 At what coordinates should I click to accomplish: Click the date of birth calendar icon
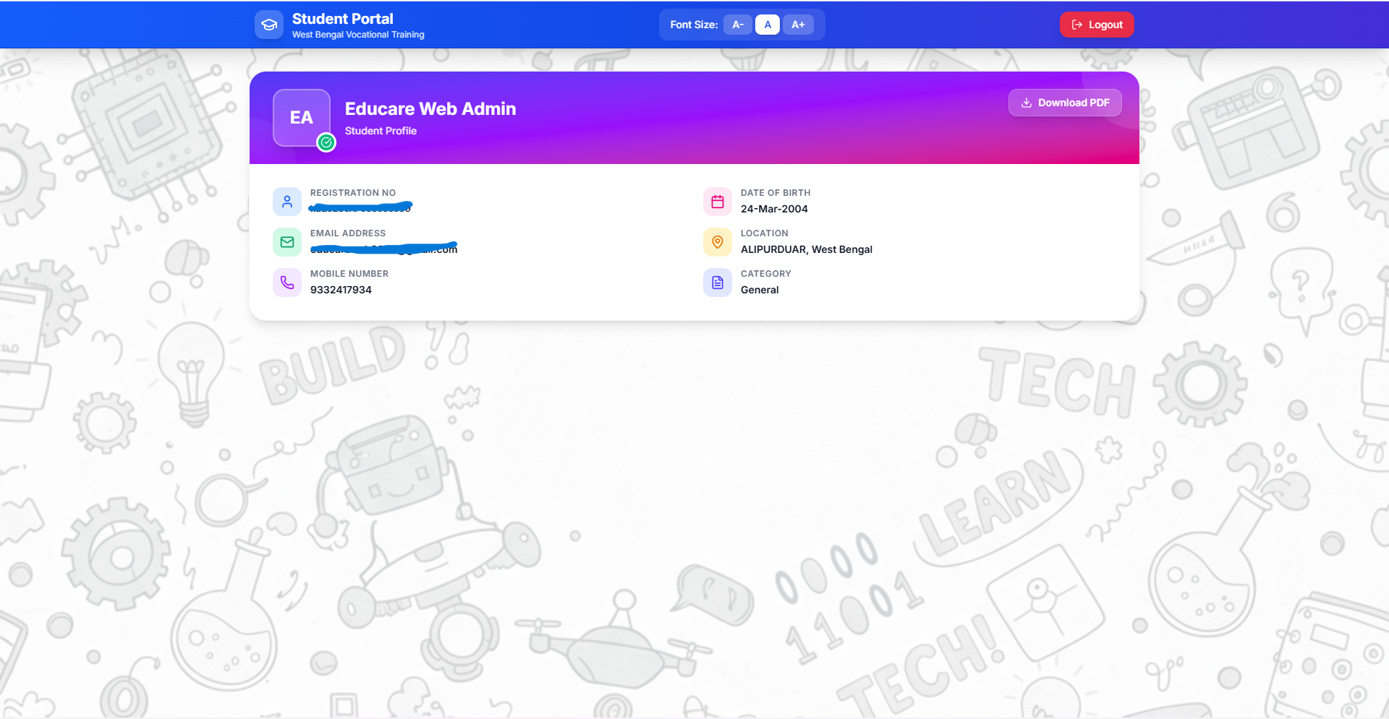pyautogui.click(x=718, y=202)
